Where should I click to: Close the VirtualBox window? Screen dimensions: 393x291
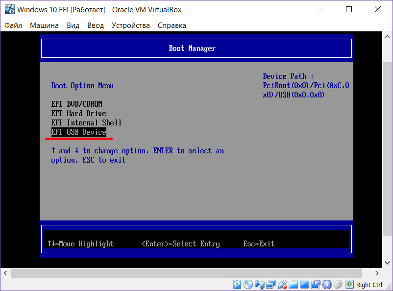coord(378,9)
